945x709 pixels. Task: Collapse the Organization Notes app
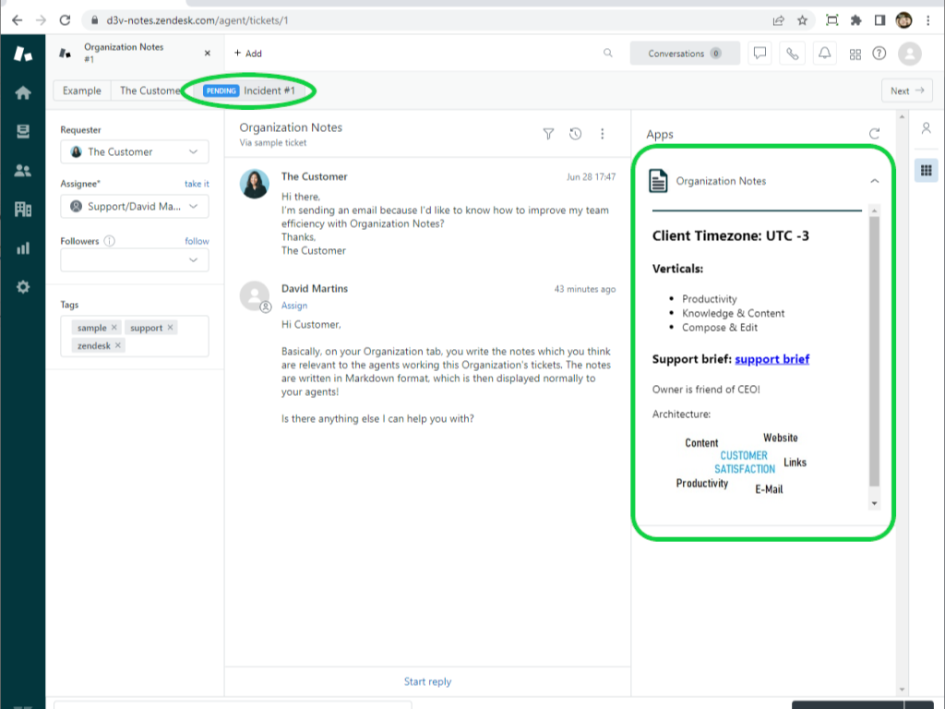coord(874,182)
